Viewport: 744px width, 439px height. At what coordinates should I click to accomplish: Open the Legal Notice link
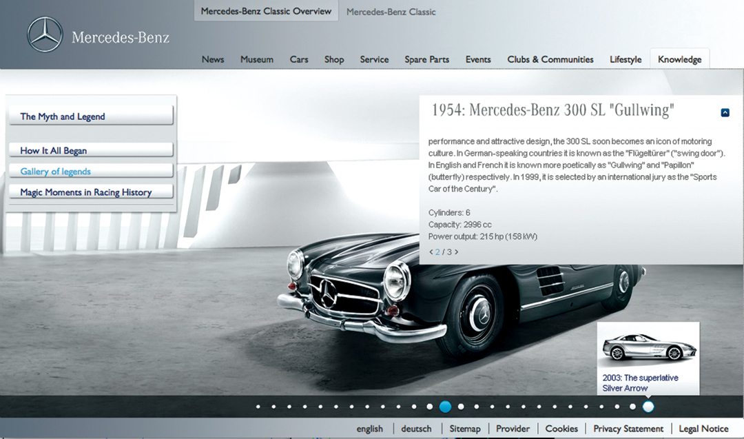click(703, 429)
